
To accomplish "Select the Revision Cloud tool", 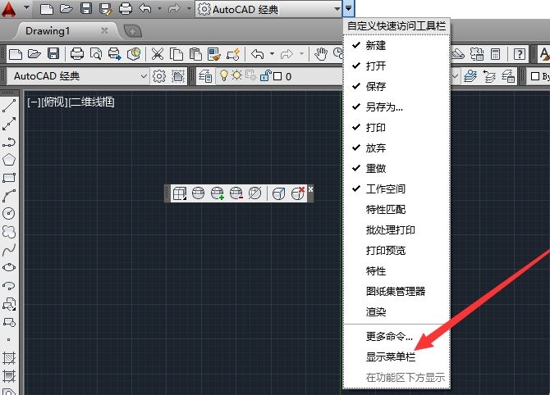I will click(9, 231).
